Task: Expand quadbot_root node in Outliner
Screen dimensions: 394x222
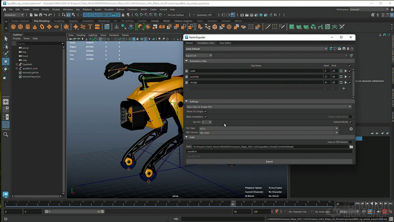Action: [x=17, y=68]
